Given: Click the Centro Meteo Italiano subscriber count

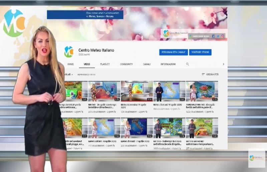Looking at the screenshot, I should pos(84,55).
